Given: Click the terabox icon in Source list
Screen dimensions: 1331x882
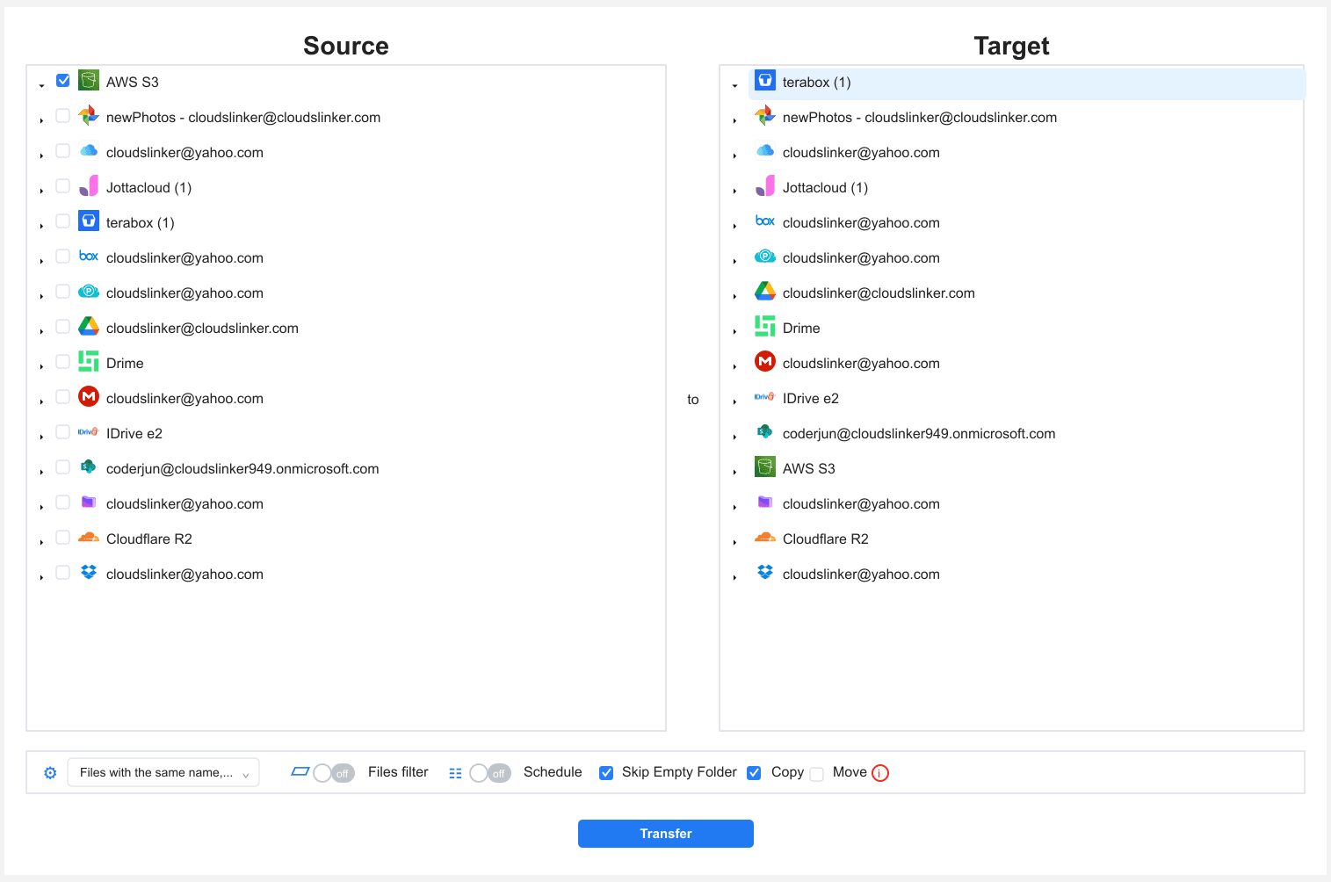Looking at the screenshot, I should (89, 221).
